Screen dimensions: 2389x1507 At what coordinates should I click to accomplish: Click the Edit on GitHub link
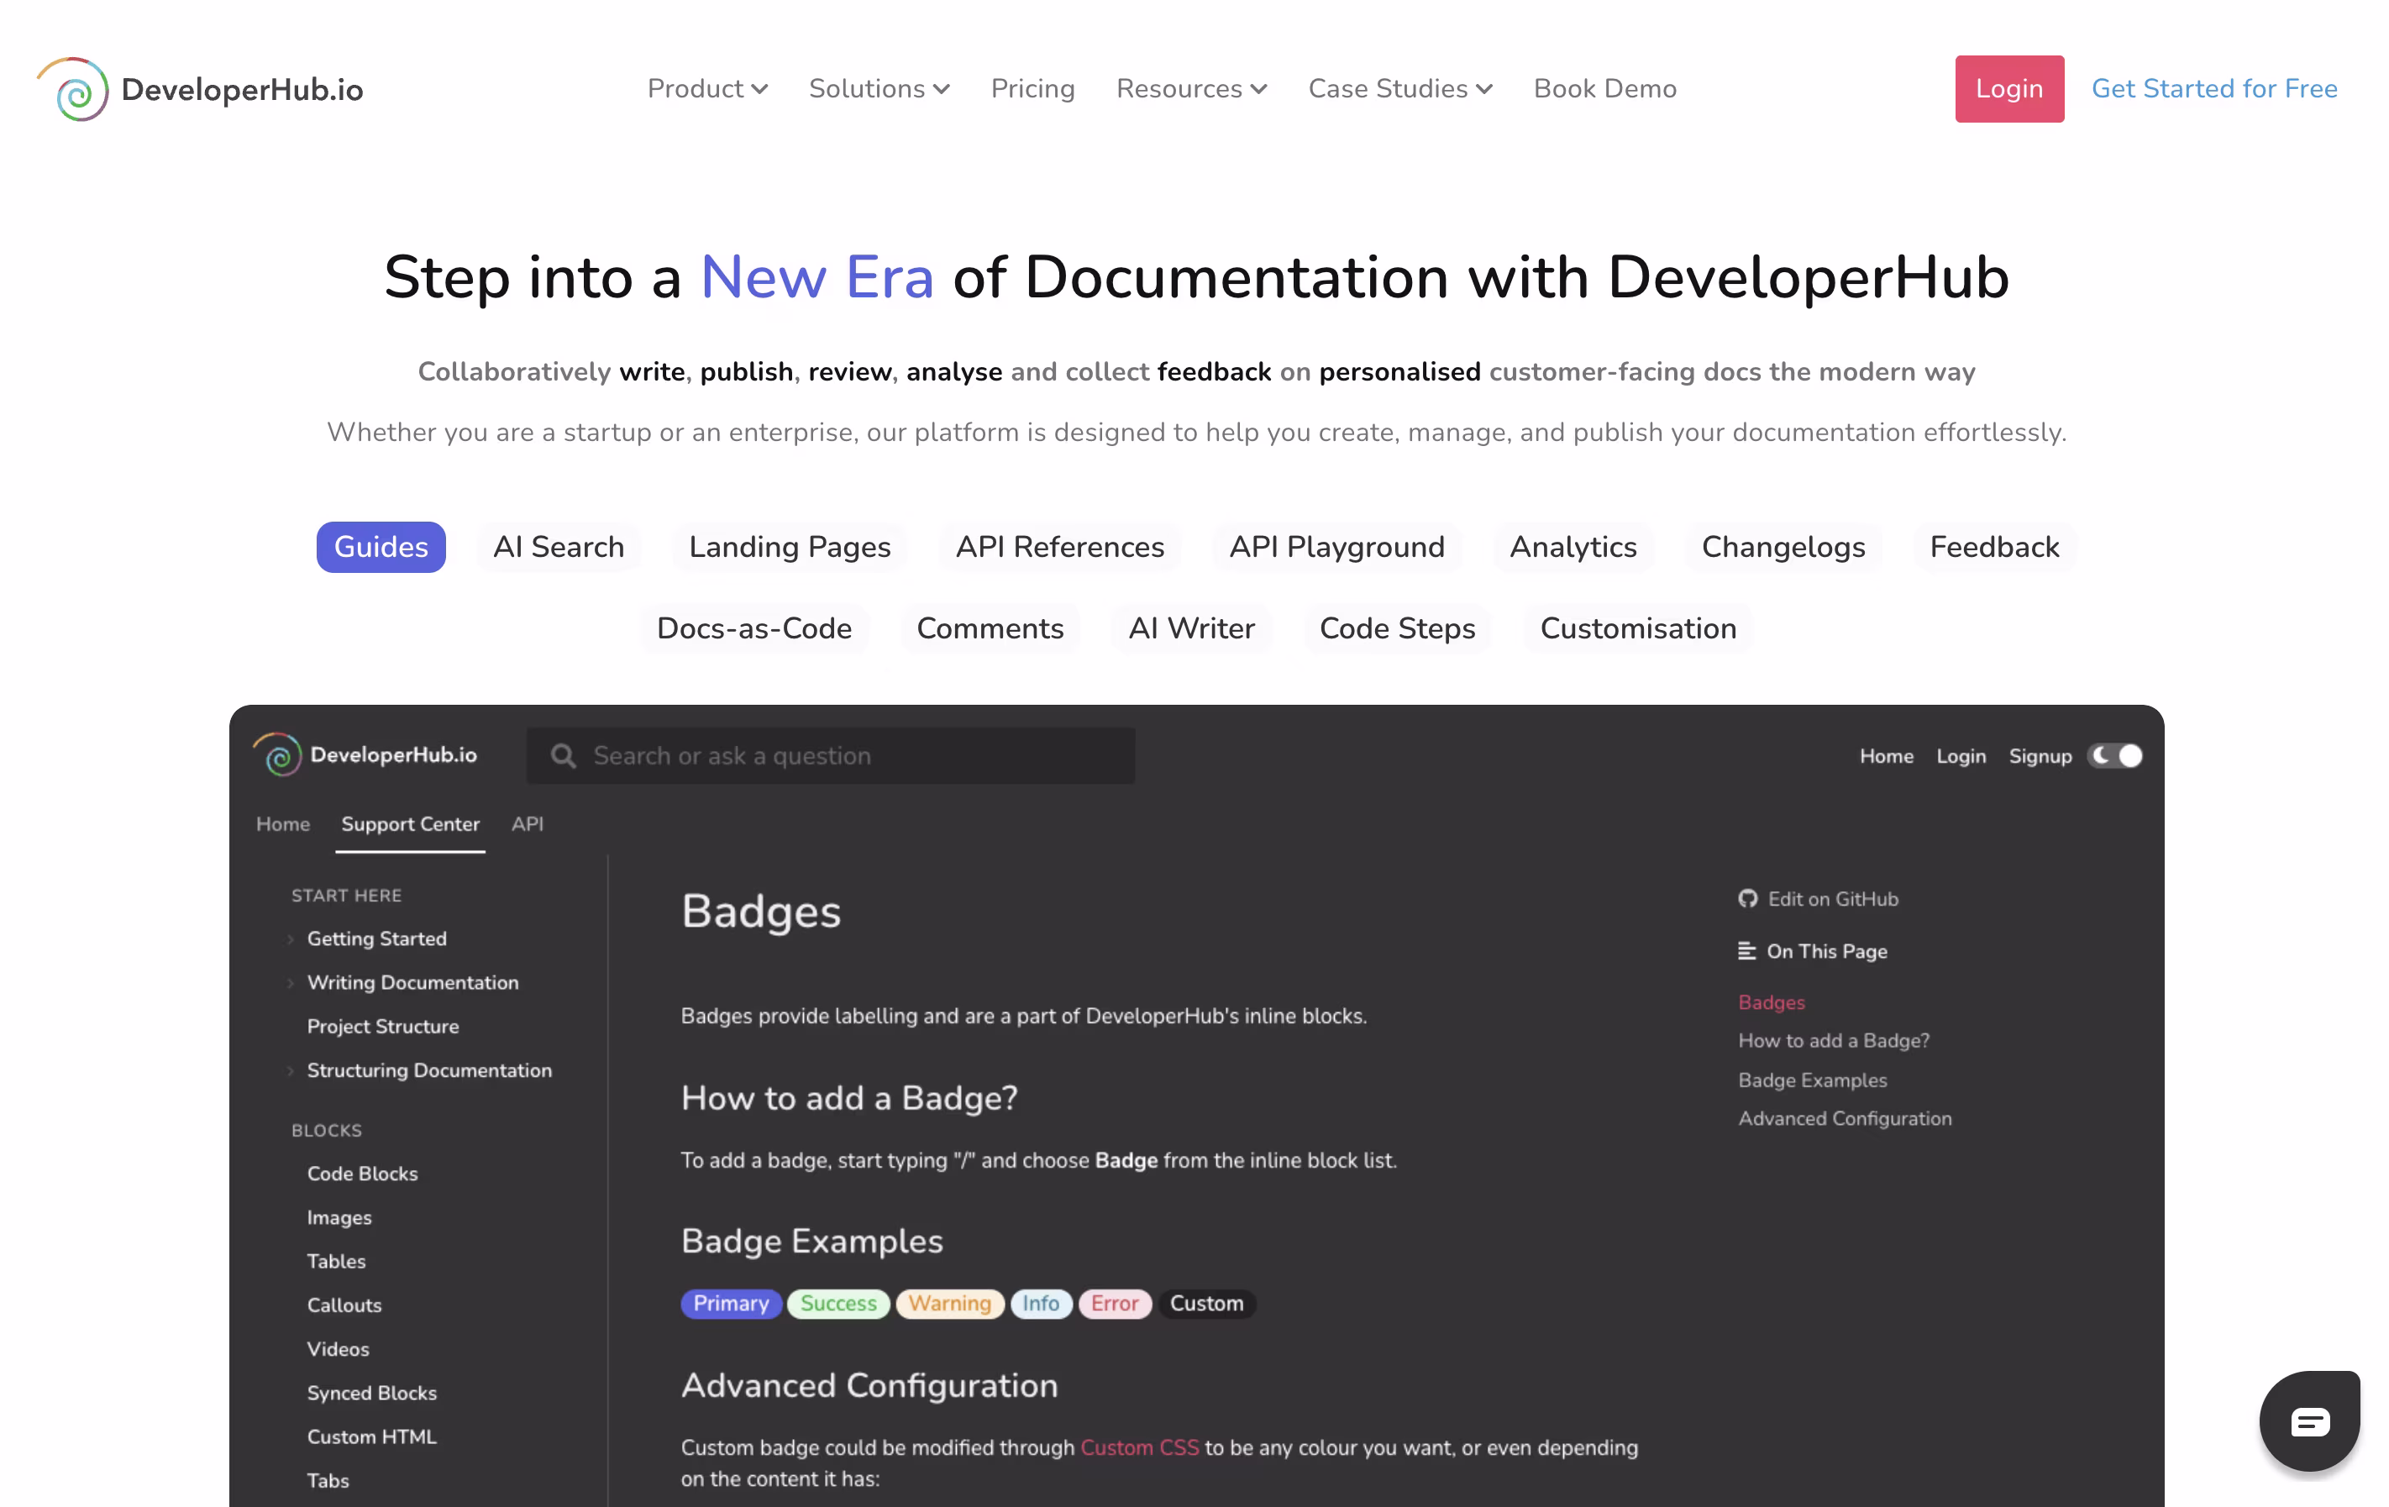coord(1832,899)
